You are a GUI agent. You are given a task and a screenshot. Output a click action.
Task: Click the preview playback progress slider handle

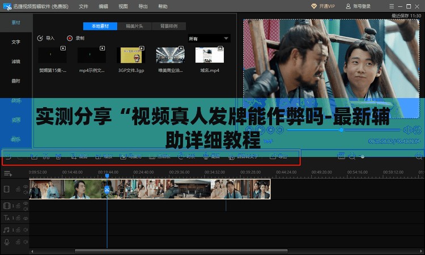click(341, 130)
